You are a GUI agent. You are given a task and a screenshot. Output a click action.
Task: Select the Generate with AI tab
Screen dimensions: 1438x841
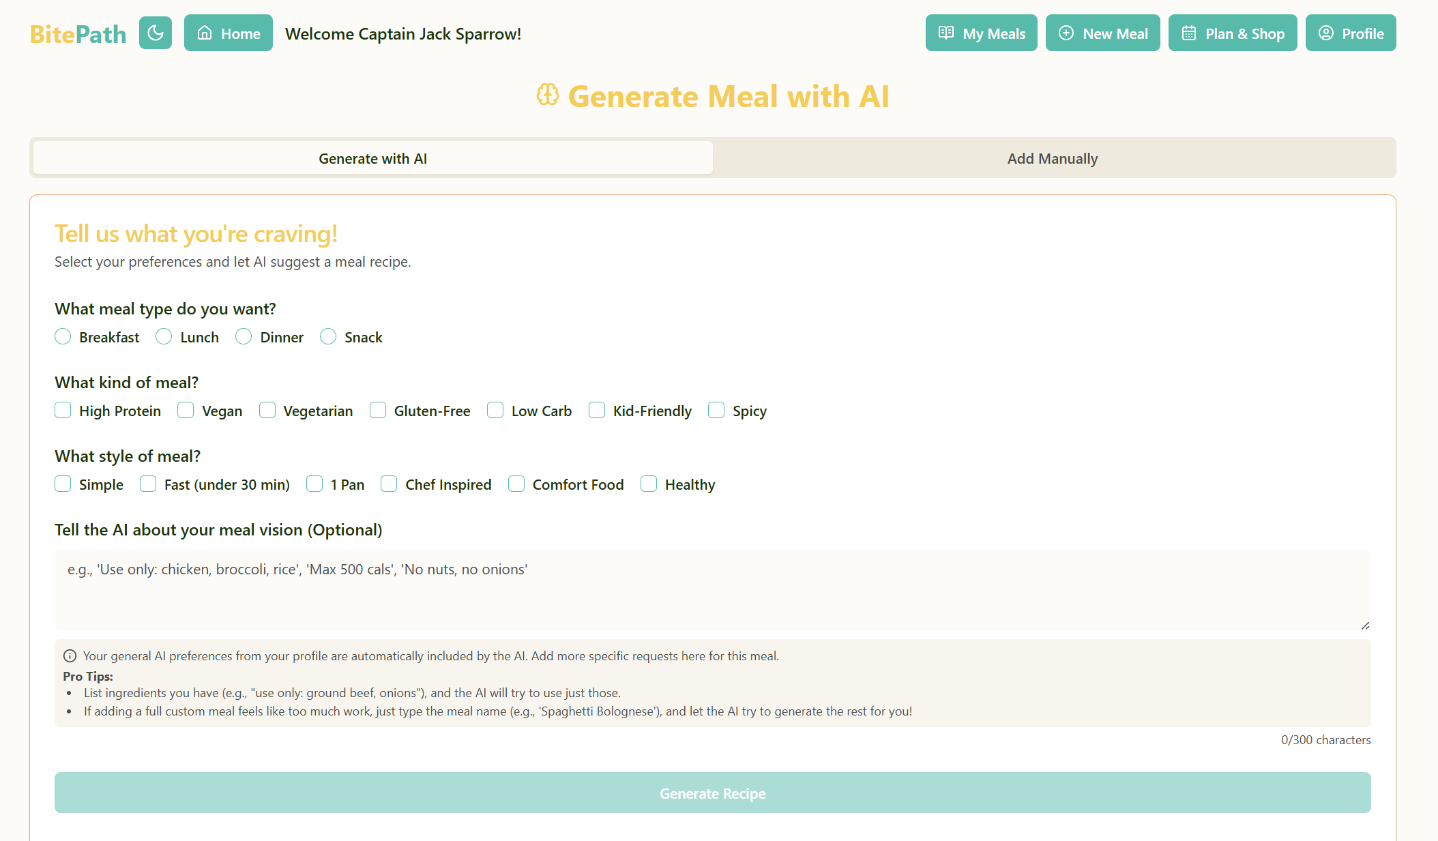pos(372,158)
